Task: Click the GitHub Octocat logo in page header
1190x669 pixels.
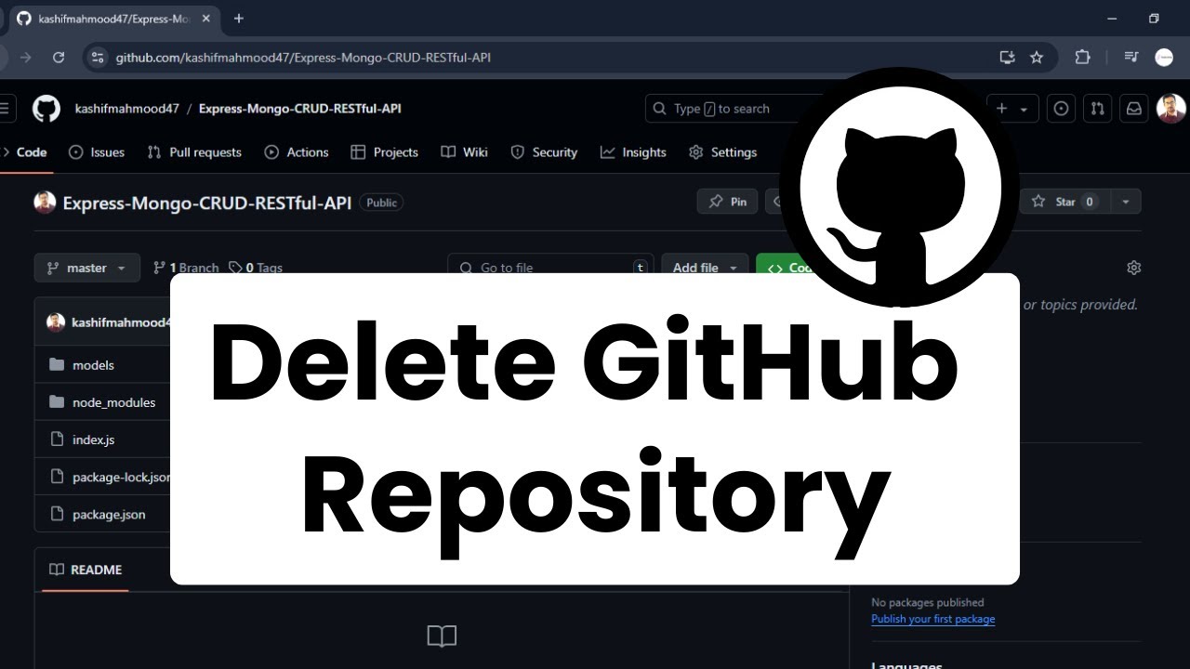Action: 46,109
